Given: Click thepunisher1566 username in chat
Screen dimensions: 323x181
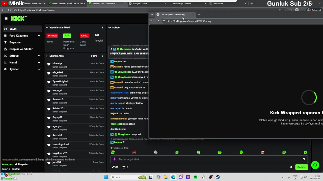Looking at the screenshot, I should [119, 93].
